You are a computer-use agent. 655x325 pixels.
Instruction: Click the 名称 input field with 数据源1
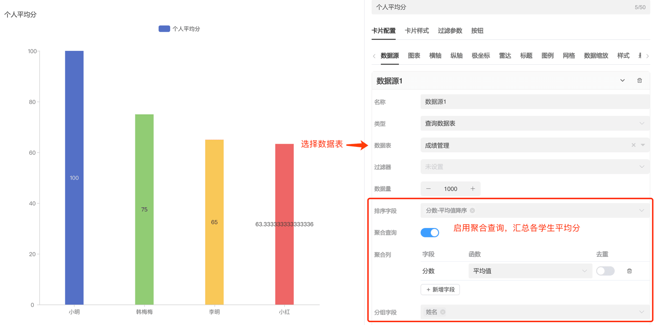534,102
